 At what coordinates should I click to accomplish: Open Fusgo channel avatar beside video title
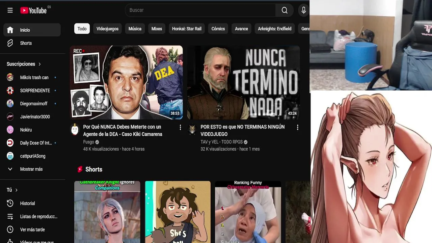(x=75, y=130)
